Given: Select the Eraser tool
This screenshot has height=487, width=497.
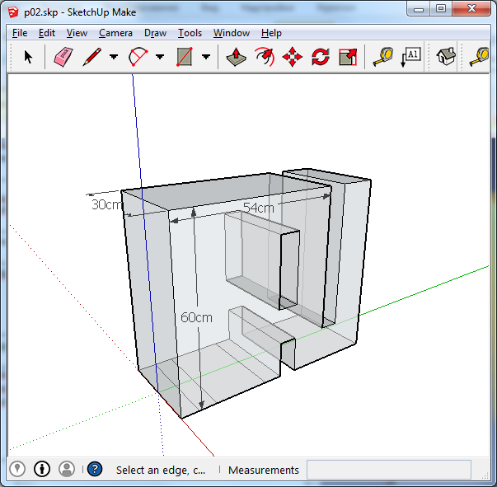Looking at the screenshot, I should [x=63, y=57].
